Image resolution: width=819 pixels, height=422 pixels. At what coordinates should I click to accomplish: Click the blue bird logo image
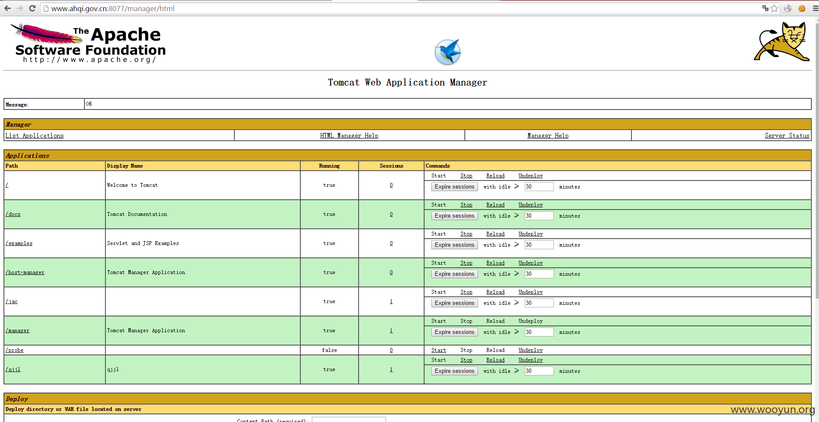(448, 52)
